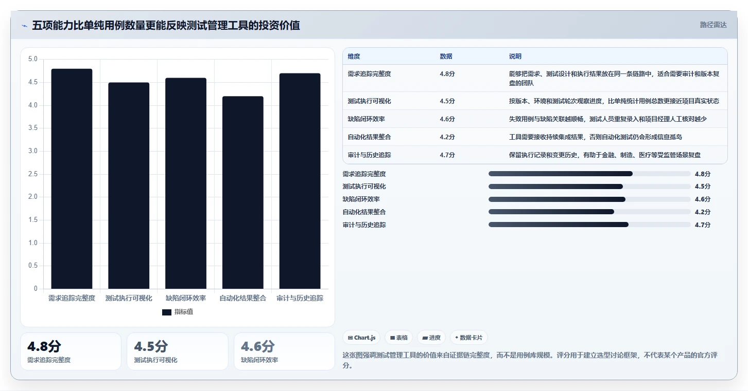
Task: Open the 4.5分 测试执行可视化 summary card
Action: pyautogui.click(x=178, y=351)
